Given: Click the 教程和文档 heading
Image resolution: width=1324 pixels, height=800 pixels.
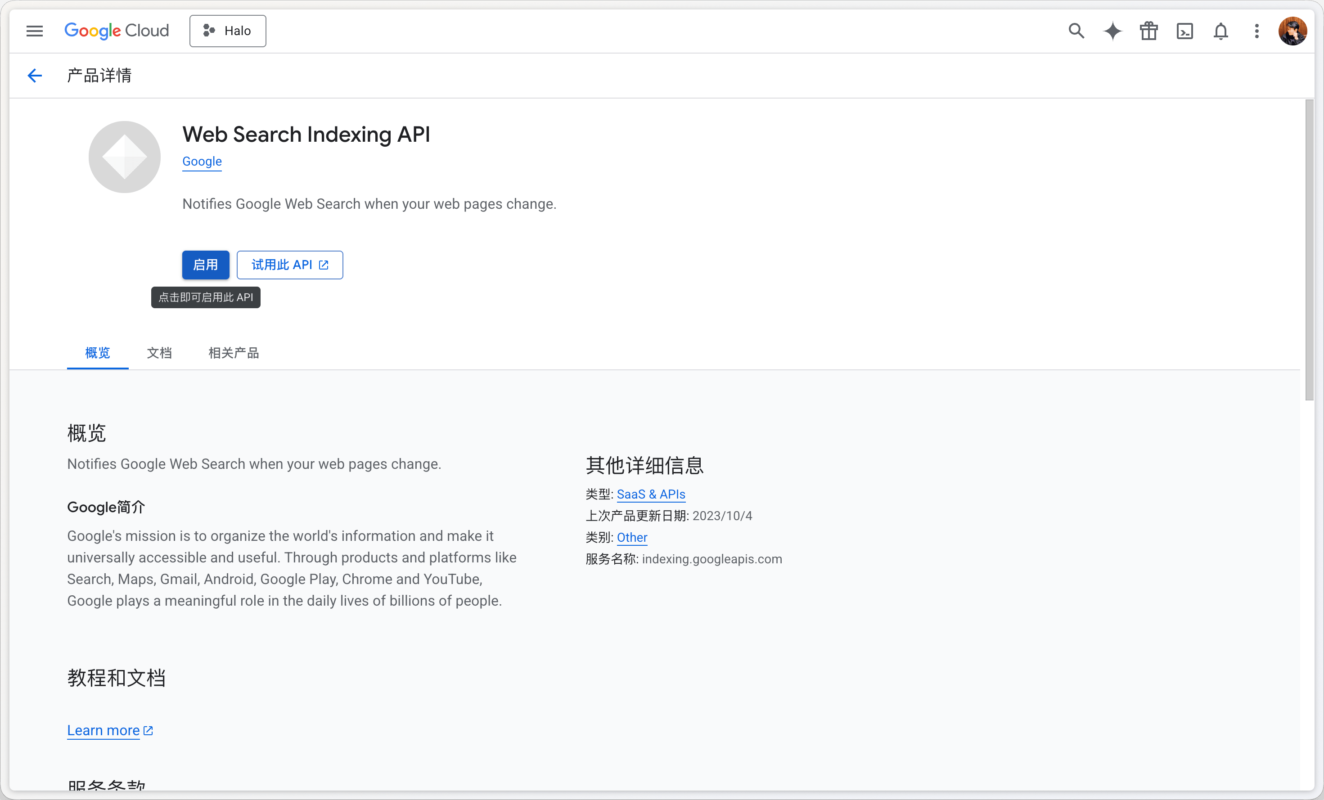Looking at the screenshot, I should click(116, 678).
